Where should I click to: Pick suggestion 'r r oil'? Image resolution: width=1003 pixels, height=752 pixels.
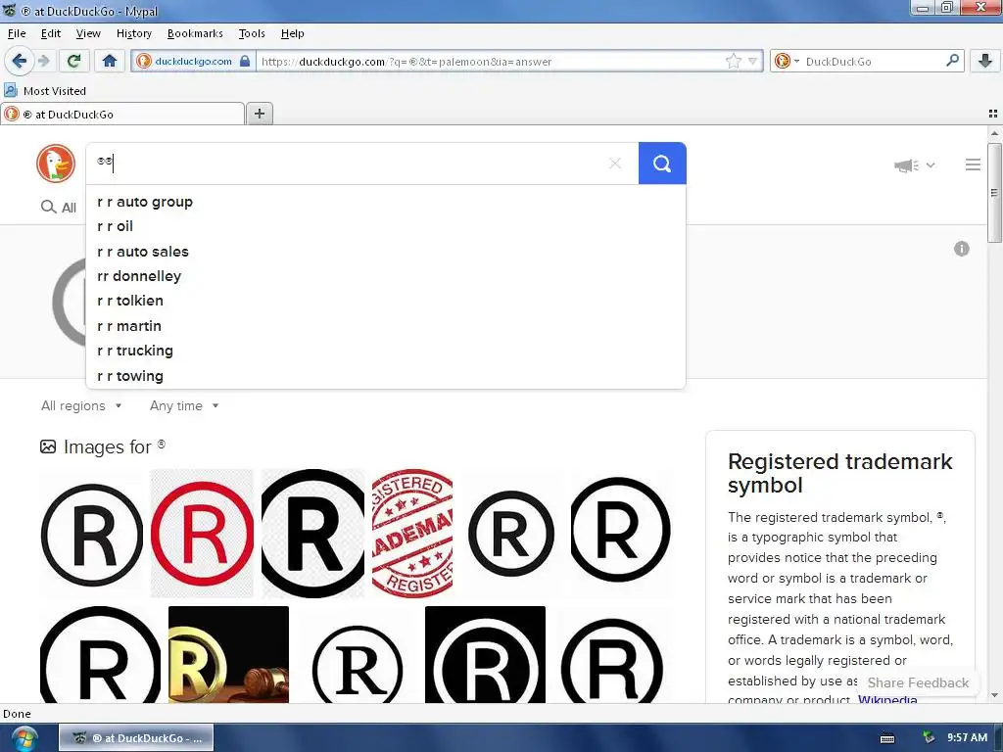click(386, 226)
